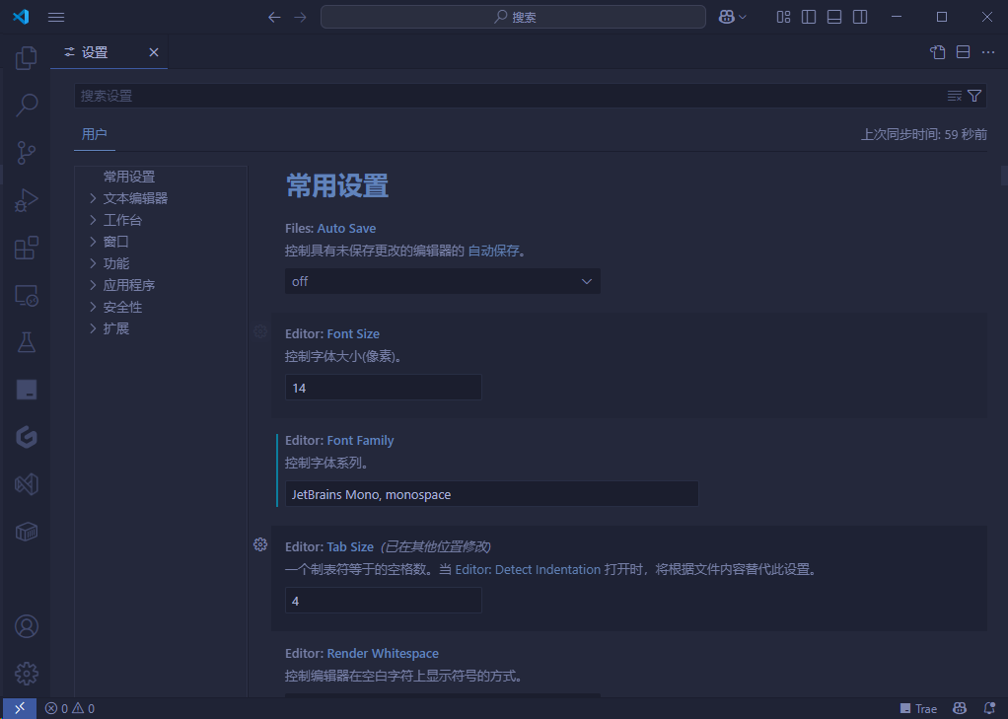The image size is (1008, 719).
Task: Click the terminal square icon in activity bar
Action: pyautogui.click(x=27, y=390)
